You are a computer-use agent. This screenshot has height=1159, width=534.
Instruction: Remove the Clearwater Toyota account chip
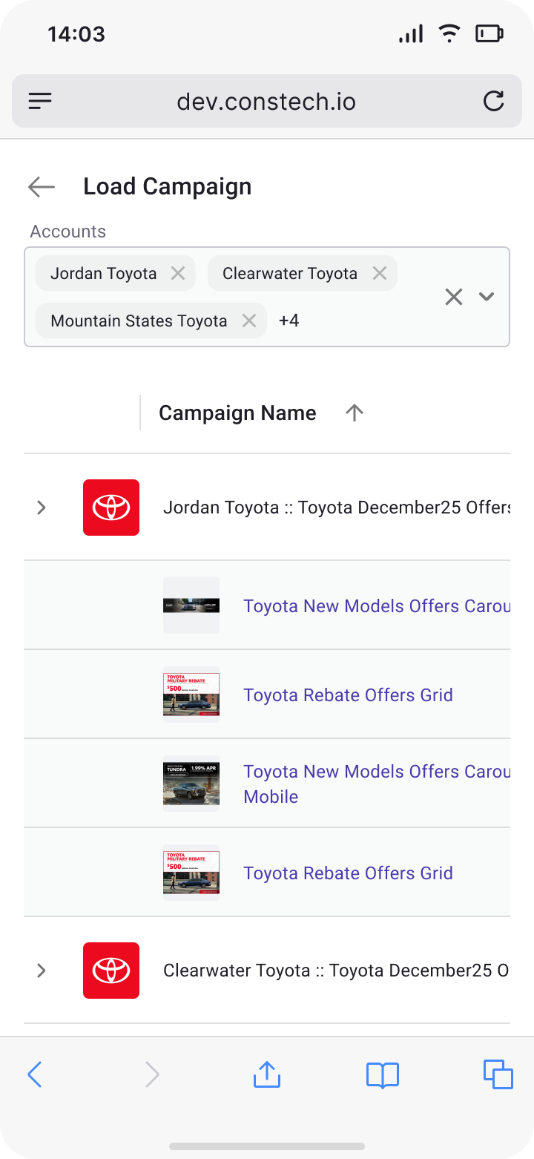[380, 273]
